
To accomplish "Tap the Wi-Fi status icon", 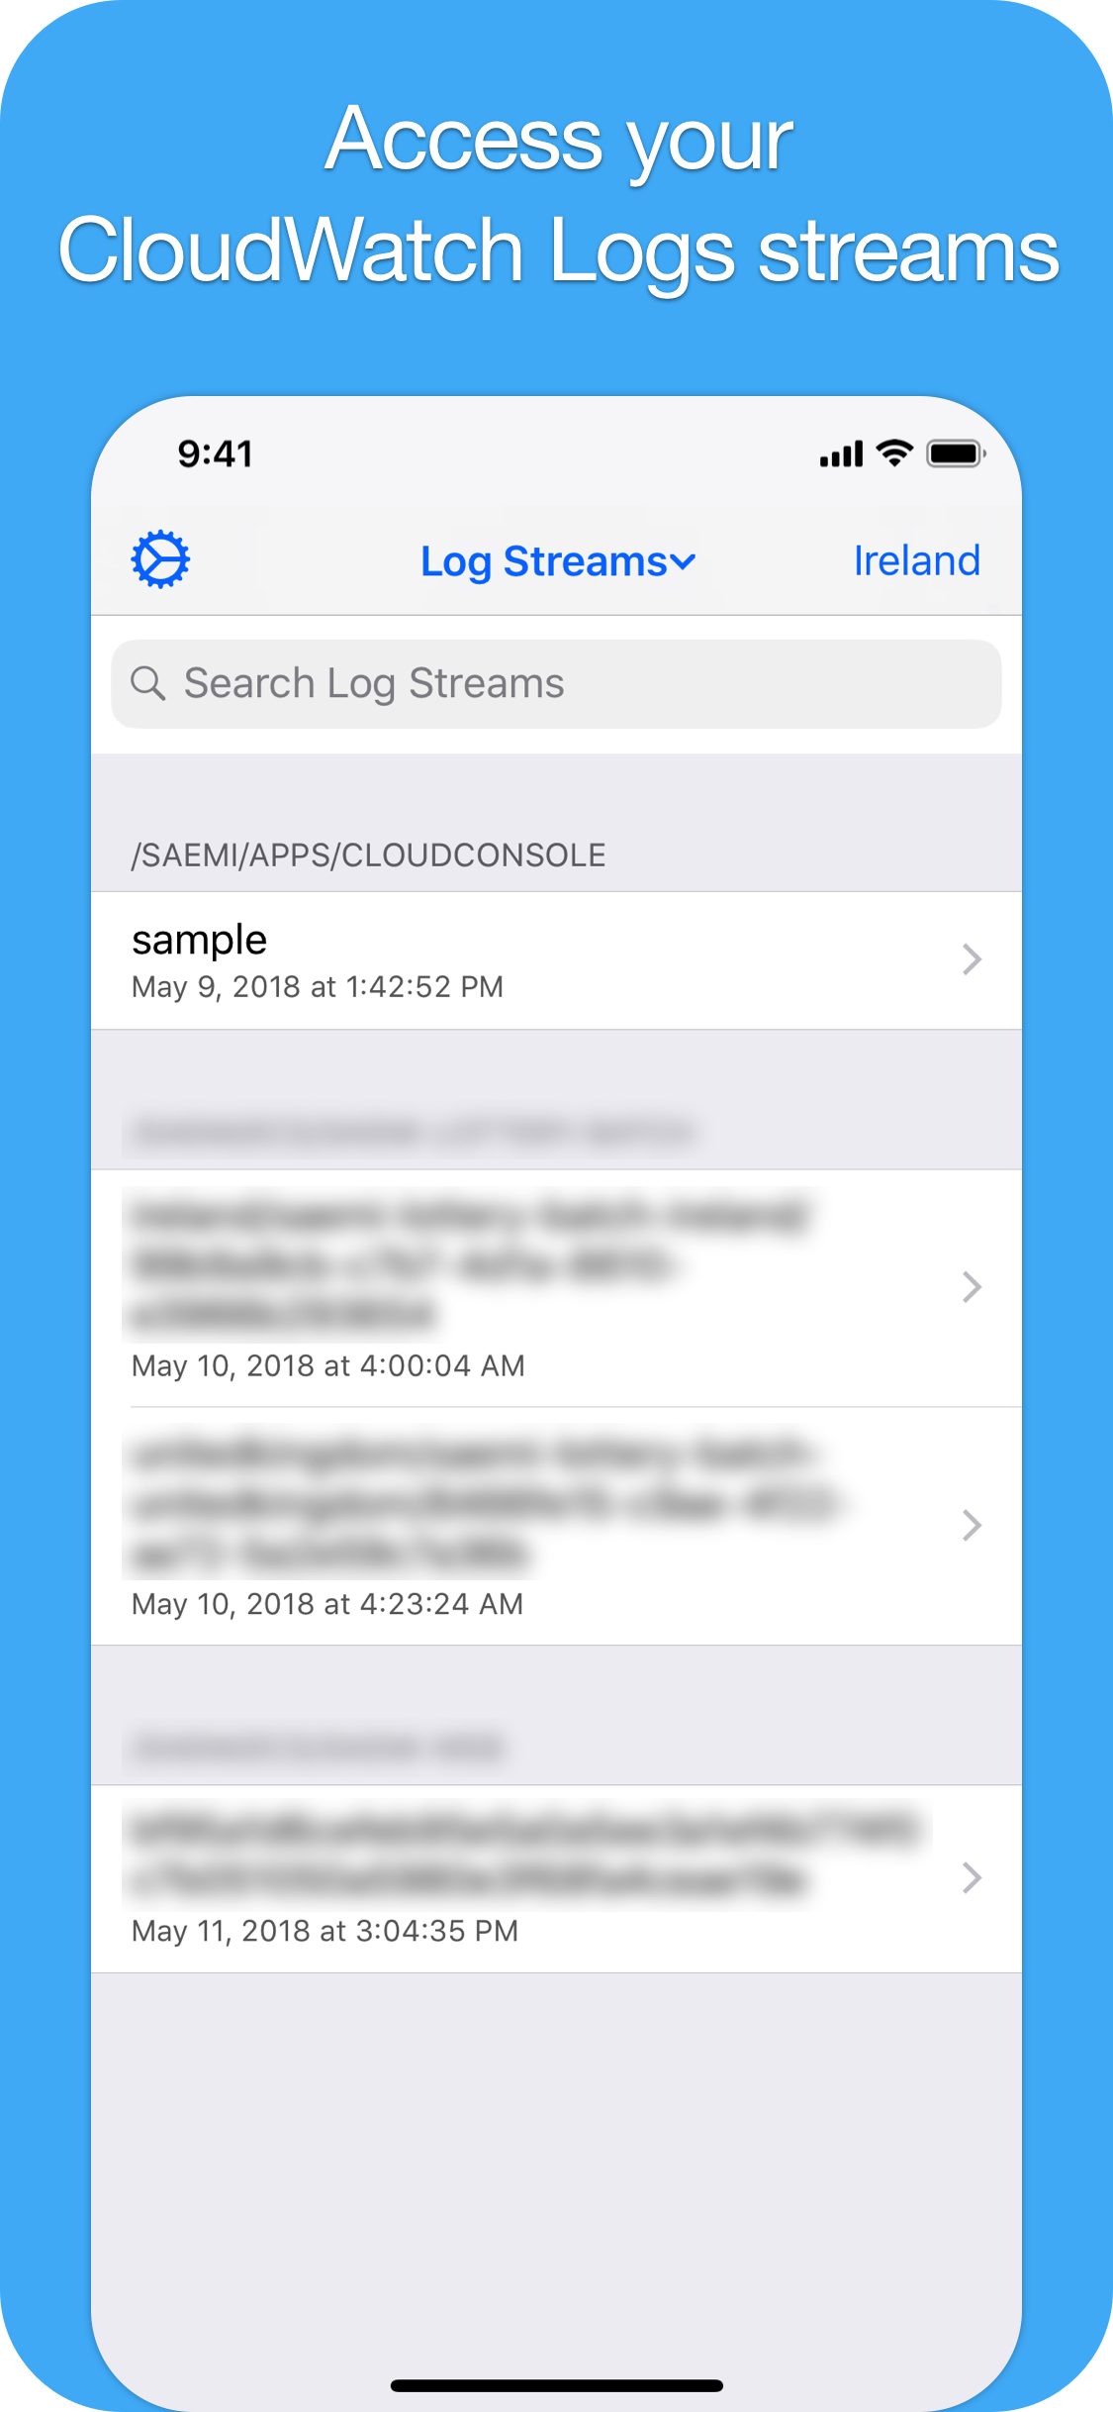I will [894, 452].
